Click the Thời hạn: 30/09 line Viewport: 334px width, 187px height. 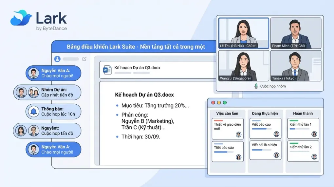141,137
